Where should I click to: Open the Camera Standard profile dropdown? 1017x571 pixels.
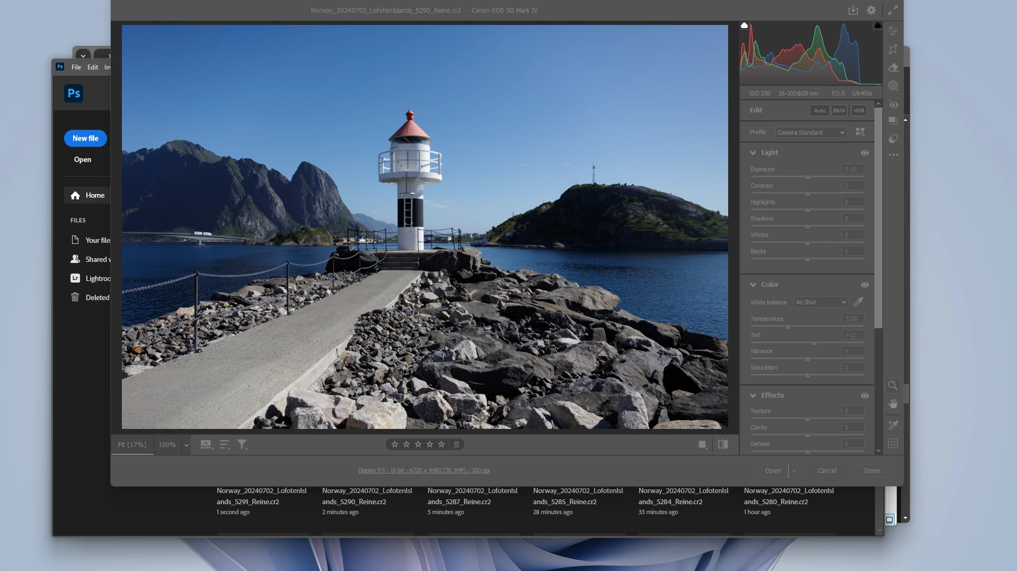tap(811, 133)
